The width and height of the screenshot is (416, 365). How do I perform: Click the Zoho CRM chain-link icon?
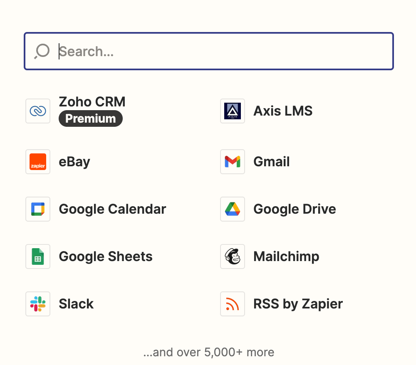[38, 111]
